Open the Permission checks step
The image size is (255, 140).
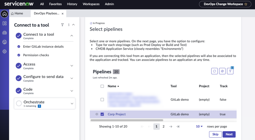pos(36,55)
